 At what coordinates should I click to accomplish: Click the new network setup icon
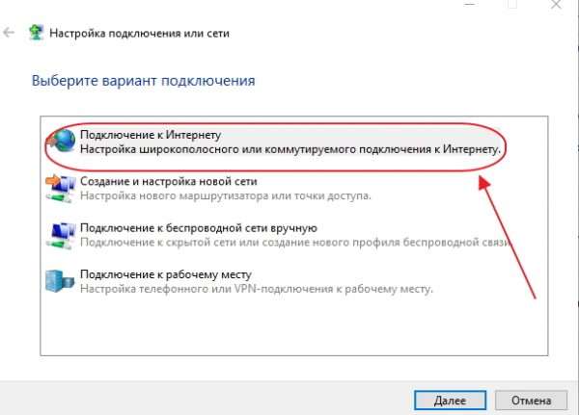click(x=60, y=188)
